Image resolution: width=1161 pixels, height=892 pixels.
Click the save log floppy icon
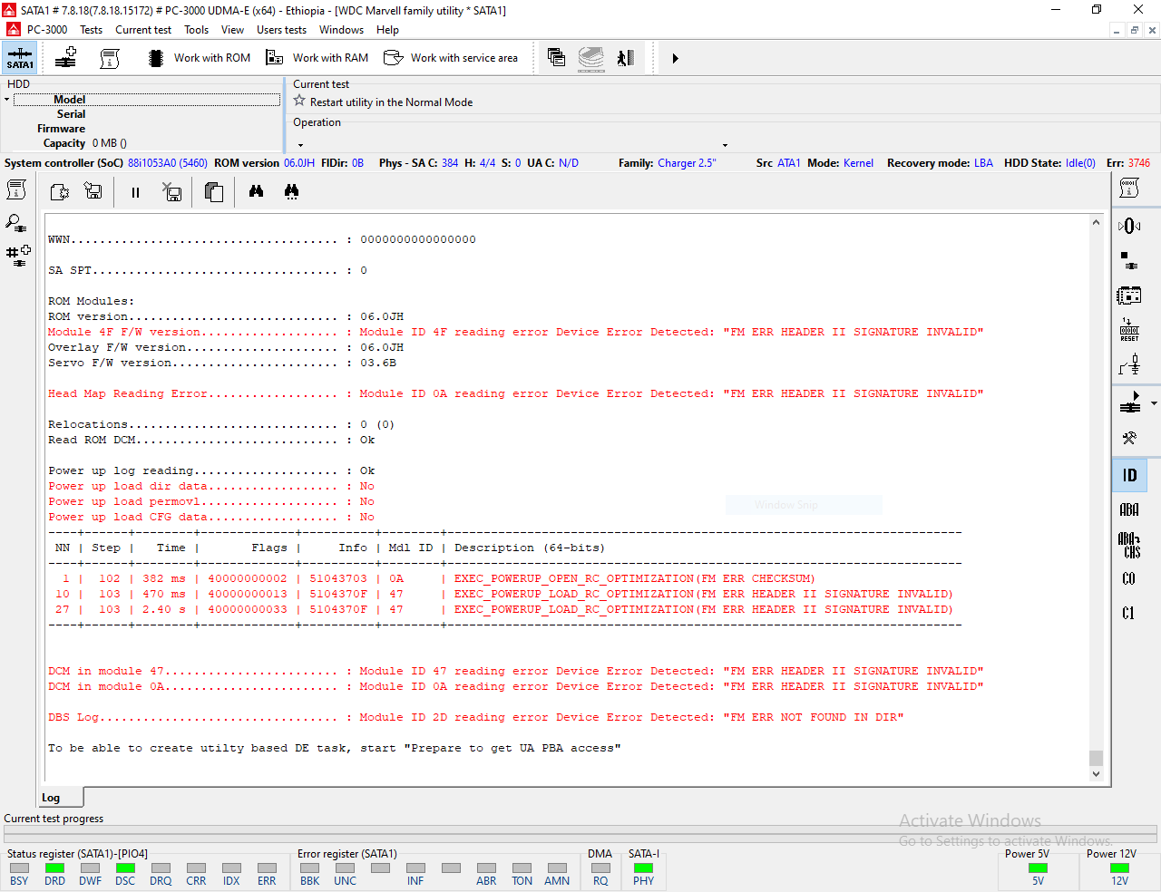93,191
